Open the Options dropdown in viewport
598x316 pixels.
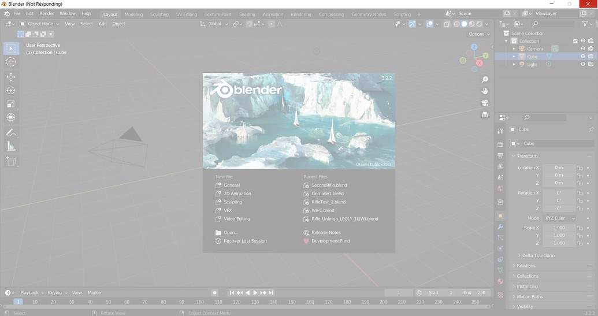[x=480, y=34]
